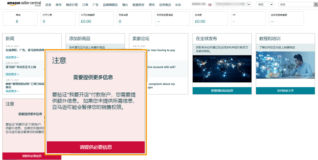The width and height of the screenshot is (318, 160).
Task: Click the UK flag icon
Action: [210, 5]
